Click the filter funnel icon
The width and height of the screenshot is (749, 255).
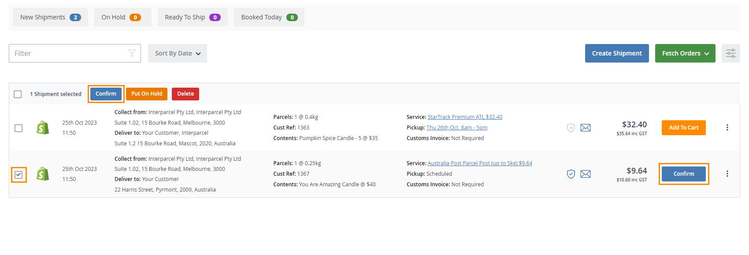[x=131, y=53]
